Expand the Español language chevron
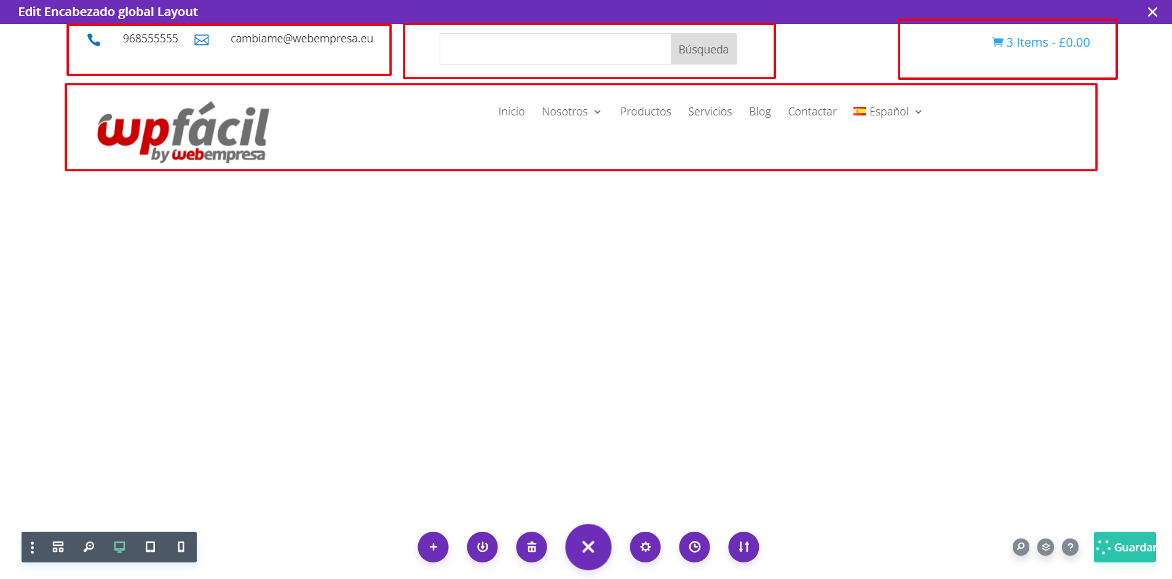The height and width of the screenshot is (579, 1172). (x=919, y=112)
